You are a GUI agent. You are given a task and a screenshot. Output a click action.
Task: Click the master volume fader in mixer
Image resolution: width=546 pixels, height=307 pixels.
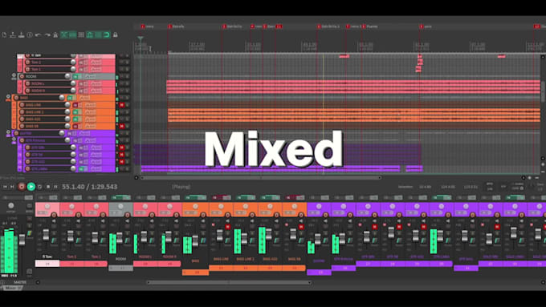pyautogui.click(x=22, y=240)
